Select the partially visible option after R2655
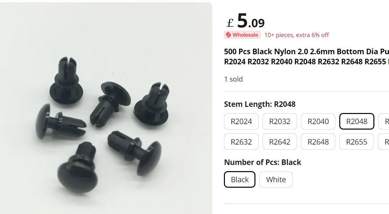389x214 pixels. (384, 142)
